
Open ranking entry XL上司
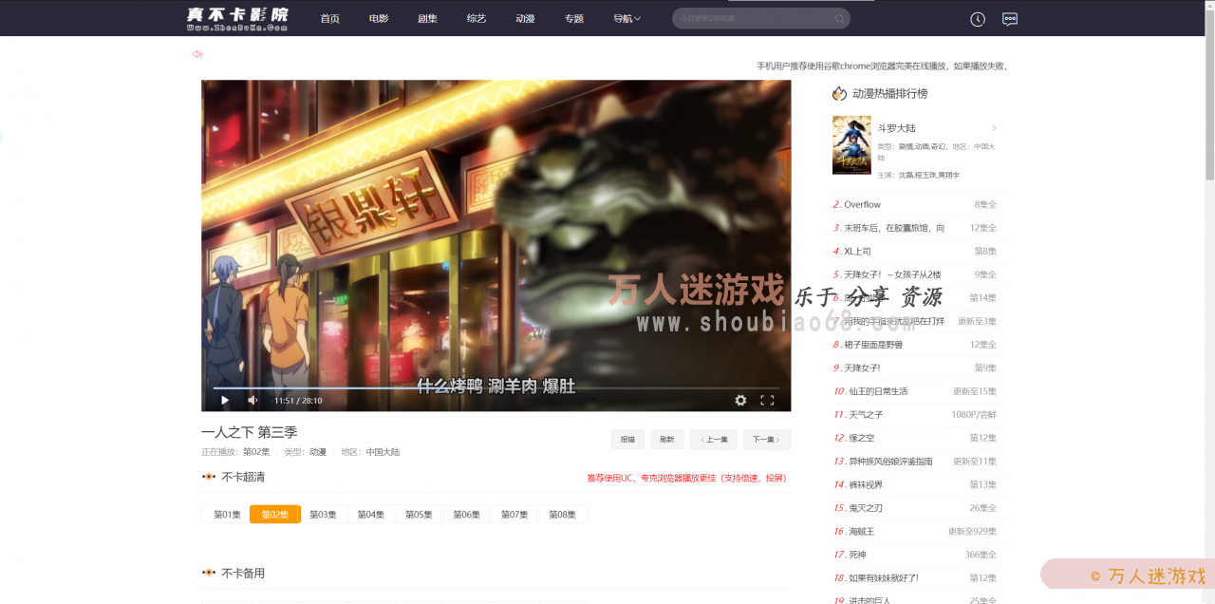pos(857,251)
